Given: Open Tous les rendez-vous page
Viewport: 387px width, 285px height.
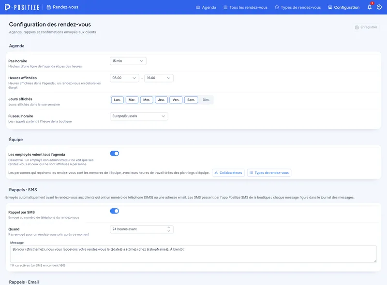Looking at the screenshot, I should click(x=246, y=7).
